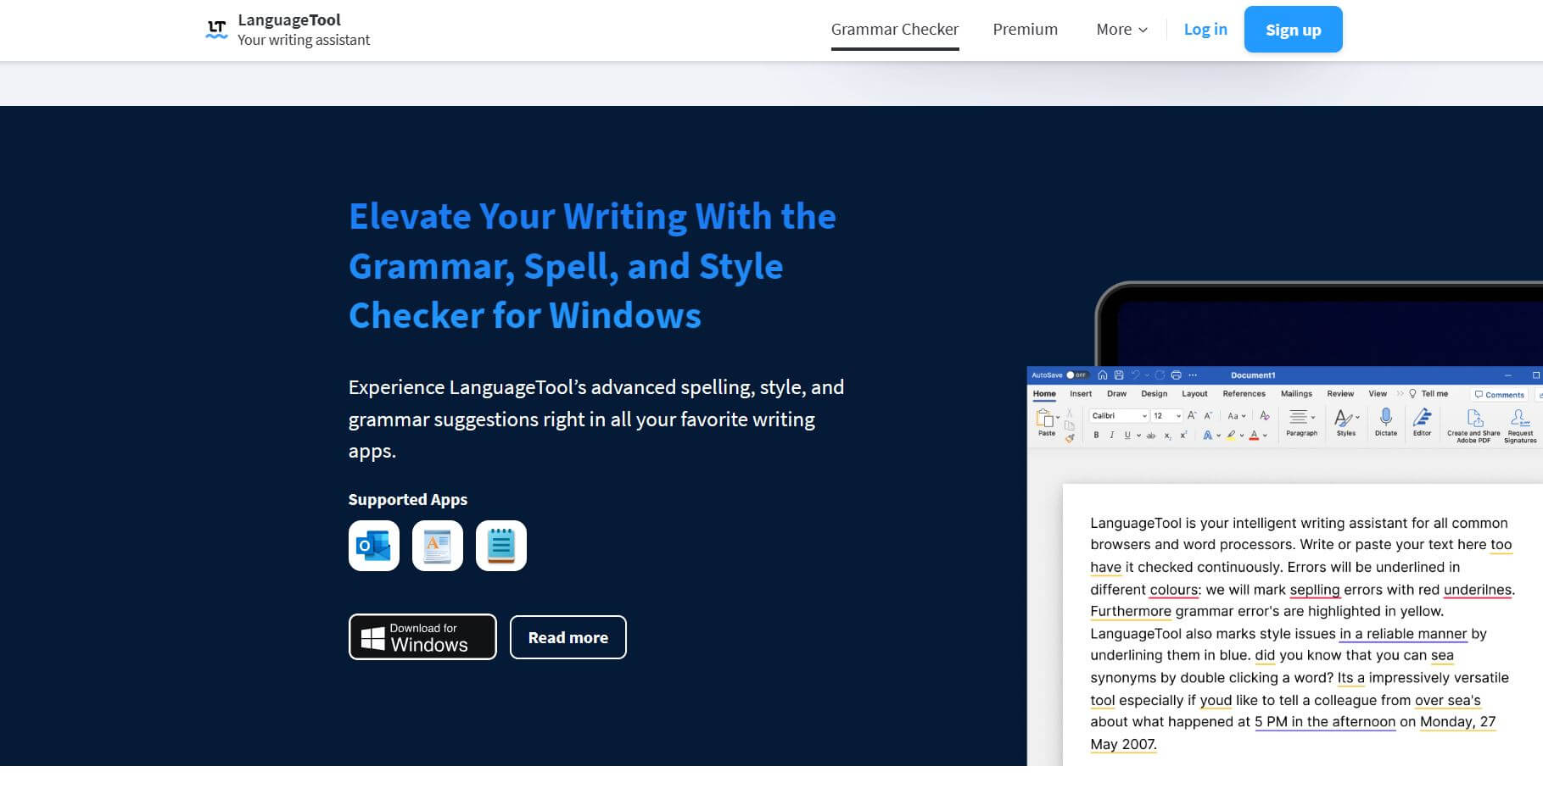This screenshot has width=1543, height=794.
Task: Start Dictate with the microphone icon
Action: (x=1386, y=417)
